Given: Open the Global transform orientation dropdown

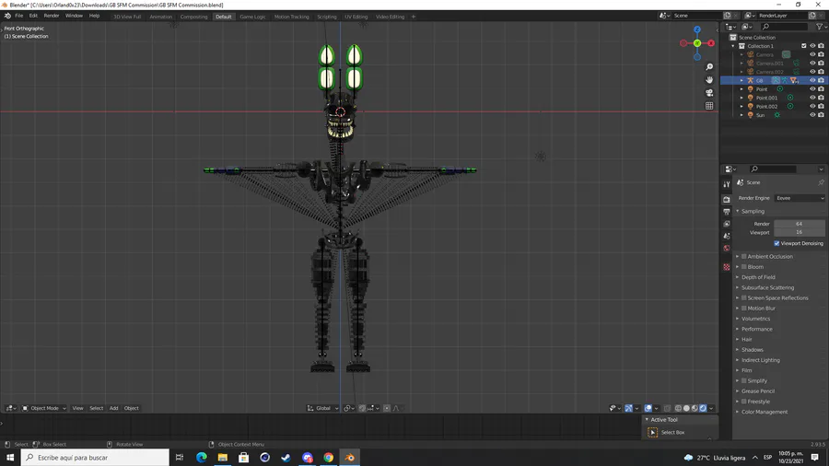Looking at the screenshot, I should (x=322, y=408).
